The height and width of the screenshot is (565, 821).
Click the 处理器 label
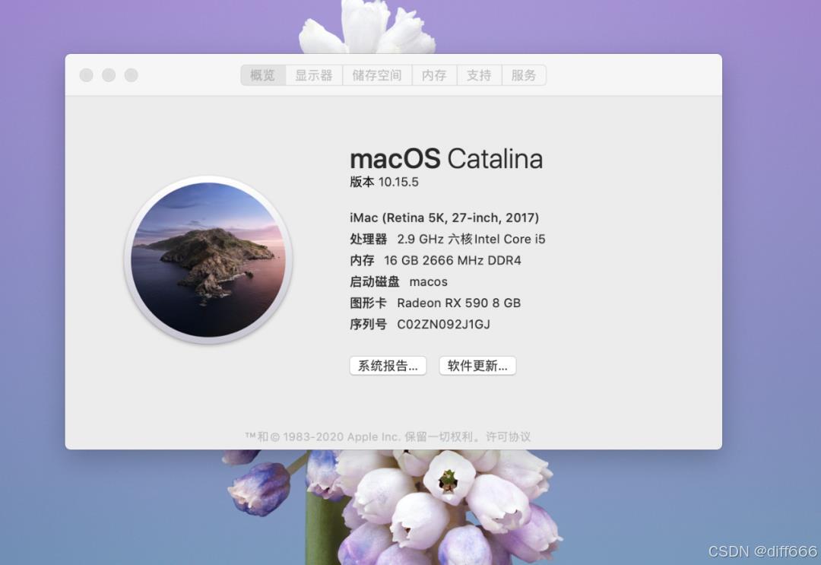click(x=368, y=239)
